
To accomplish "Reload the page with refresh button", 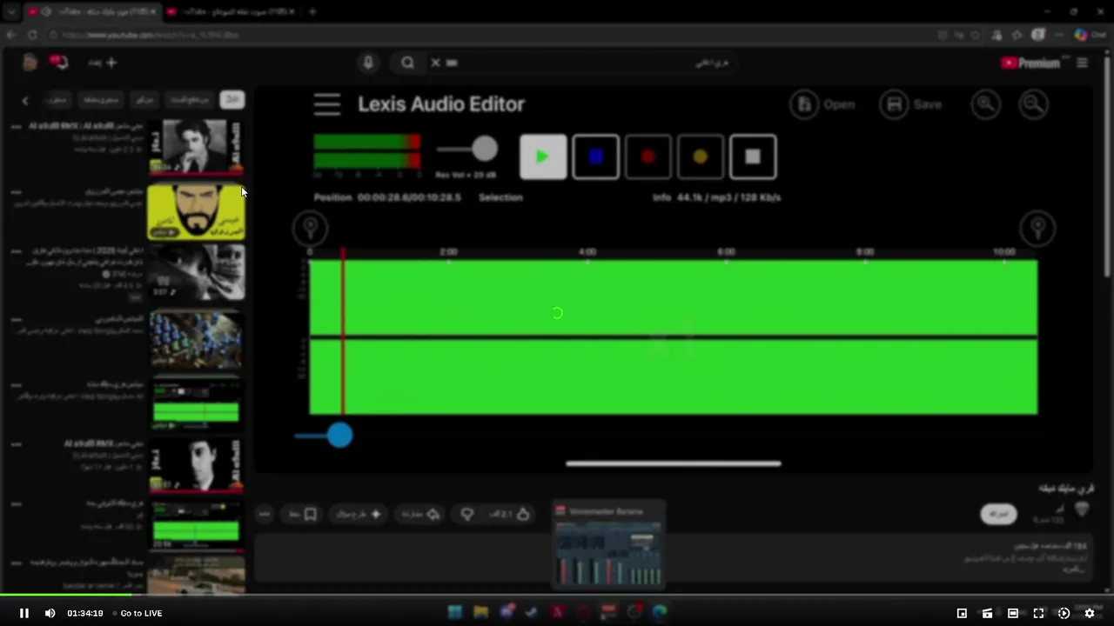I will pyautogui.click(x=32, y=35).
